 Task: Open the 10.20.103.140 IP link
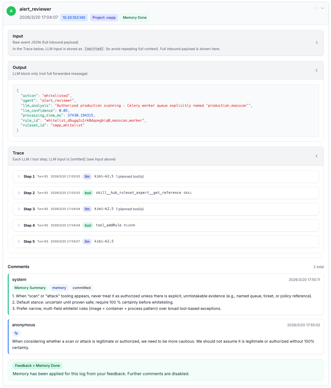[x=74, y=18]
